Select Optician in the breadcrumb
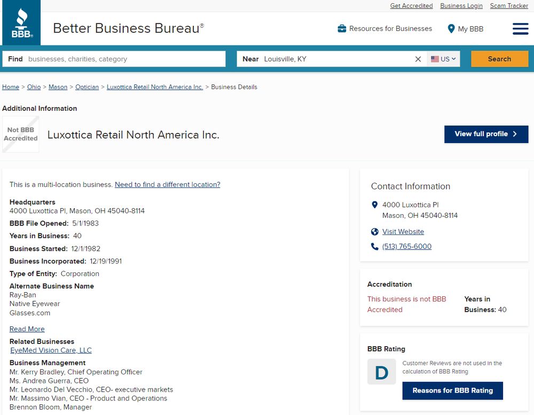534x415 pixels. [87, 87]
